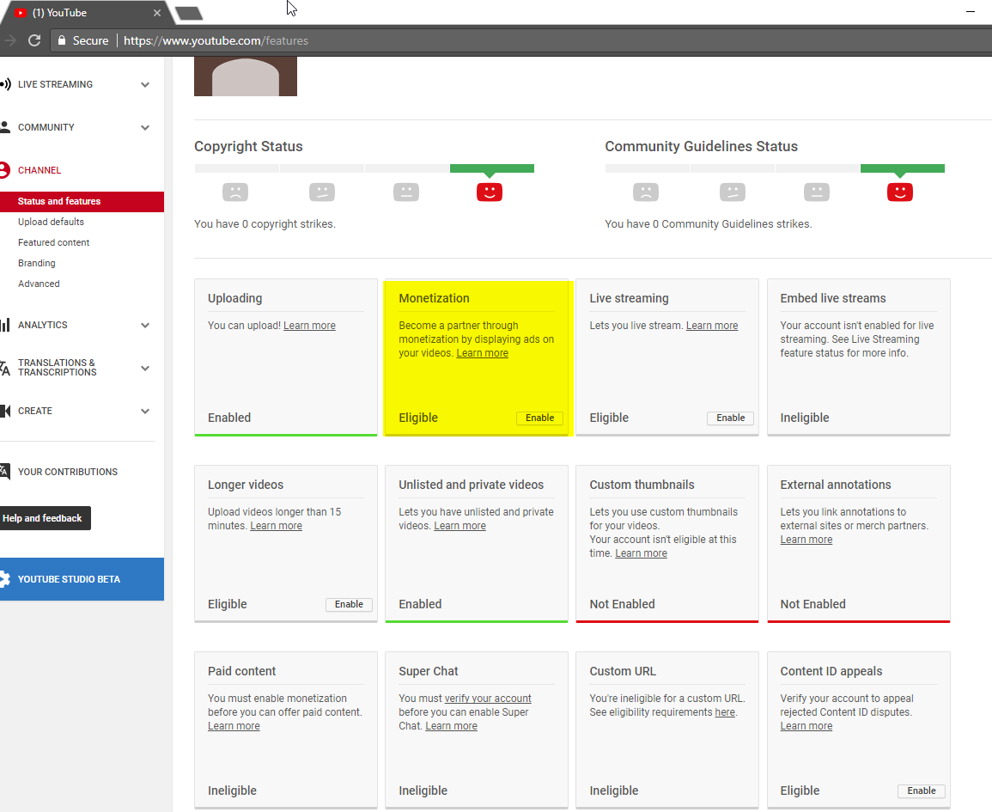Expand the Analytics sidebar section

(x=145, y=325)
